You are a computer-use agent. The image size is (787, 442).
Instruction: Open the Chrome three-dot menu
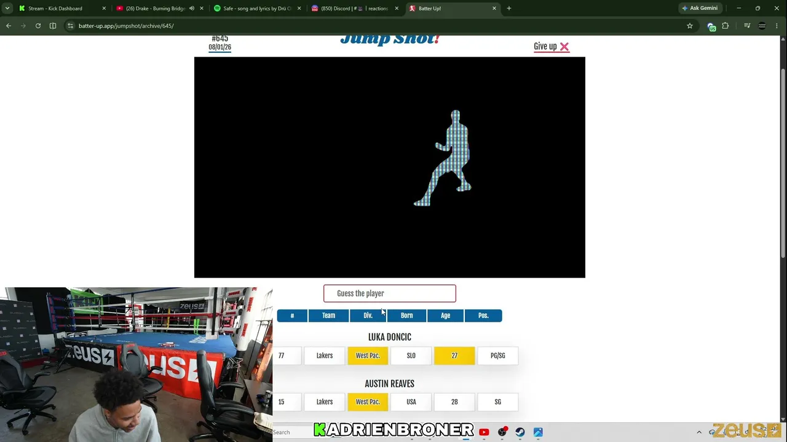click(x=778, y=26)
